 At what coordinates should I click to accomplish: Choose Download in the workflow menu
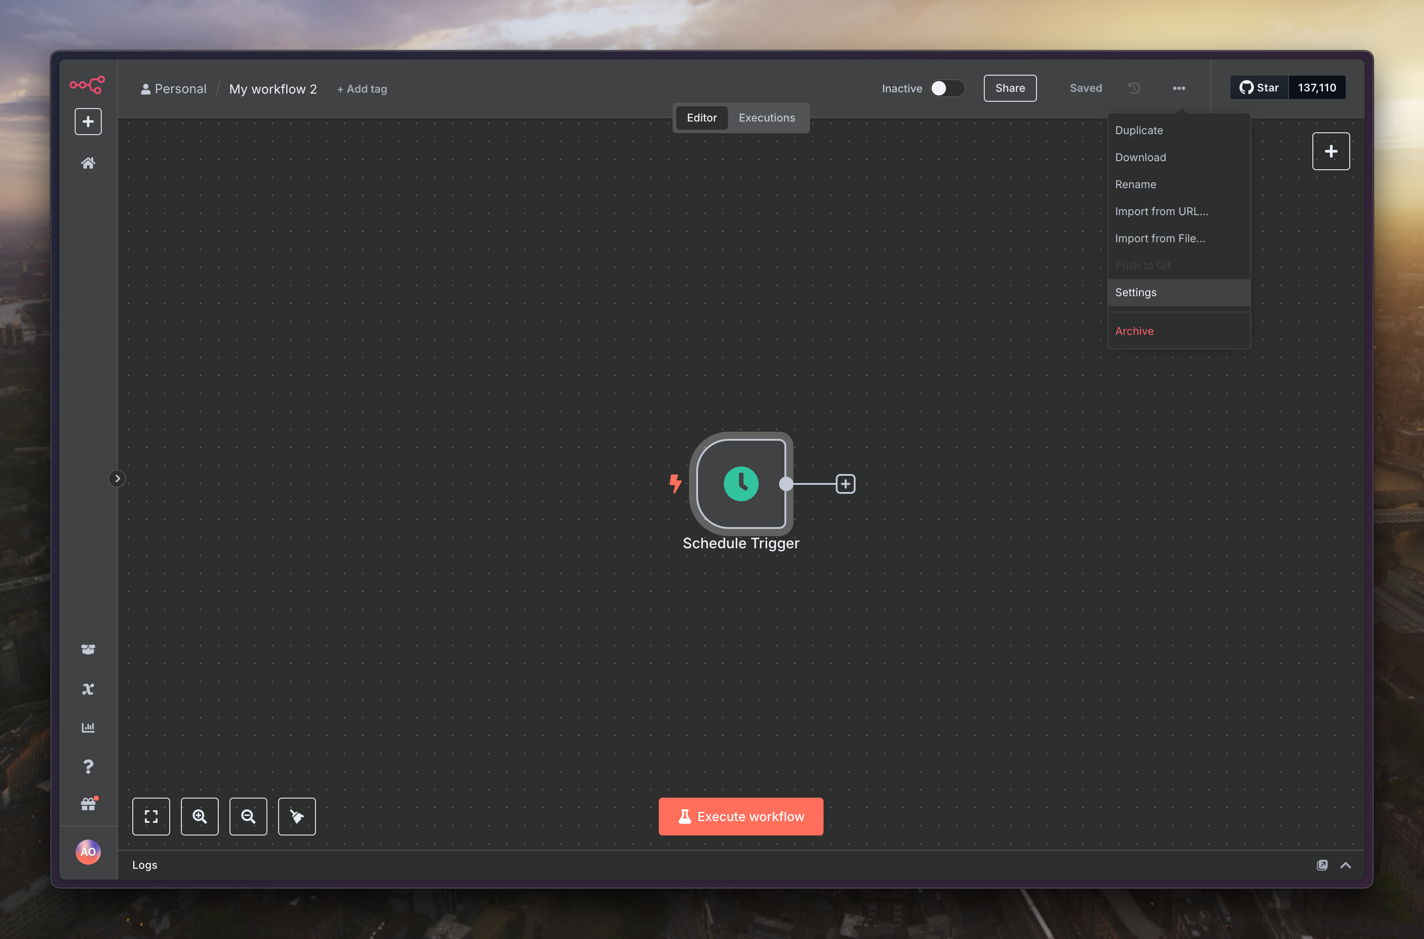click(x=1140, y=158)
